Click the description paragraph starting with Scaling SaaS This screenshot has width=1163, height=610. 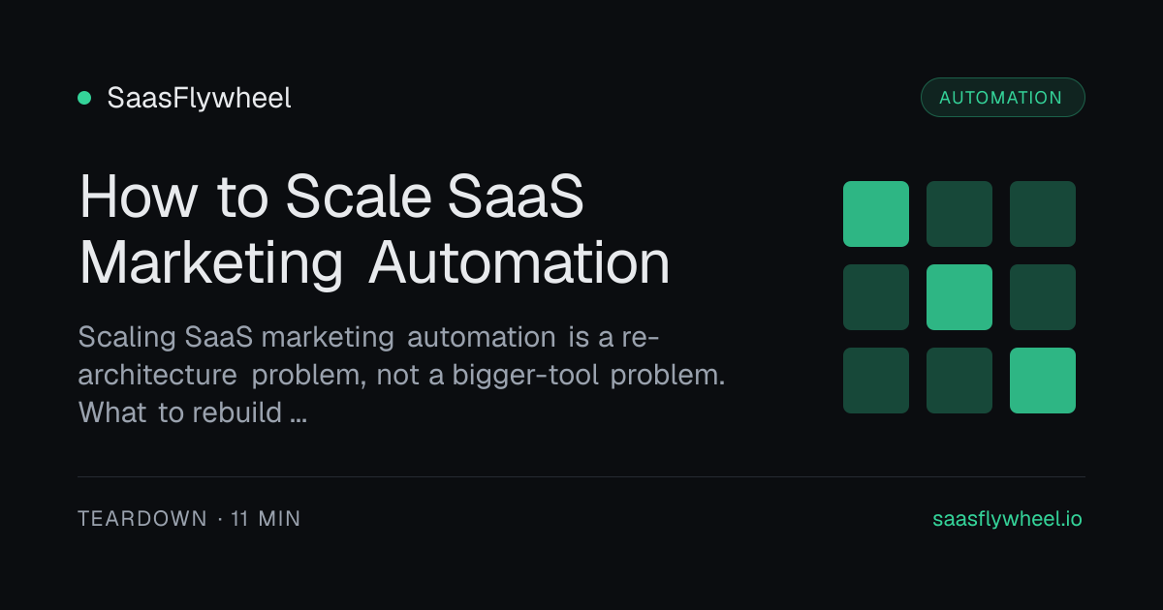(x=401, y=375)
